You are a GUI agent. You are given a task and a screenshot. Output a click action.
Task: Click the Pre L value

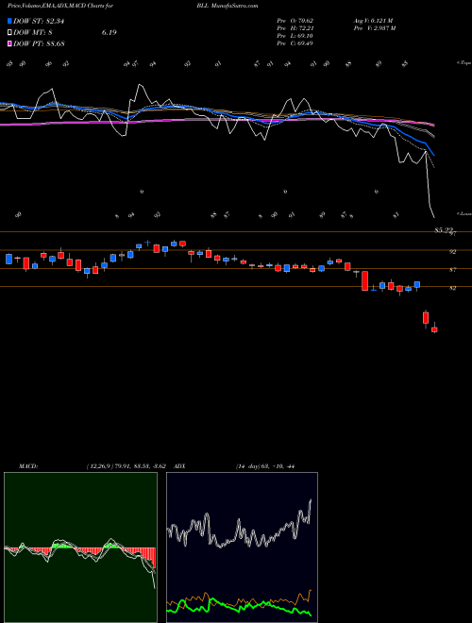point(305,35)
